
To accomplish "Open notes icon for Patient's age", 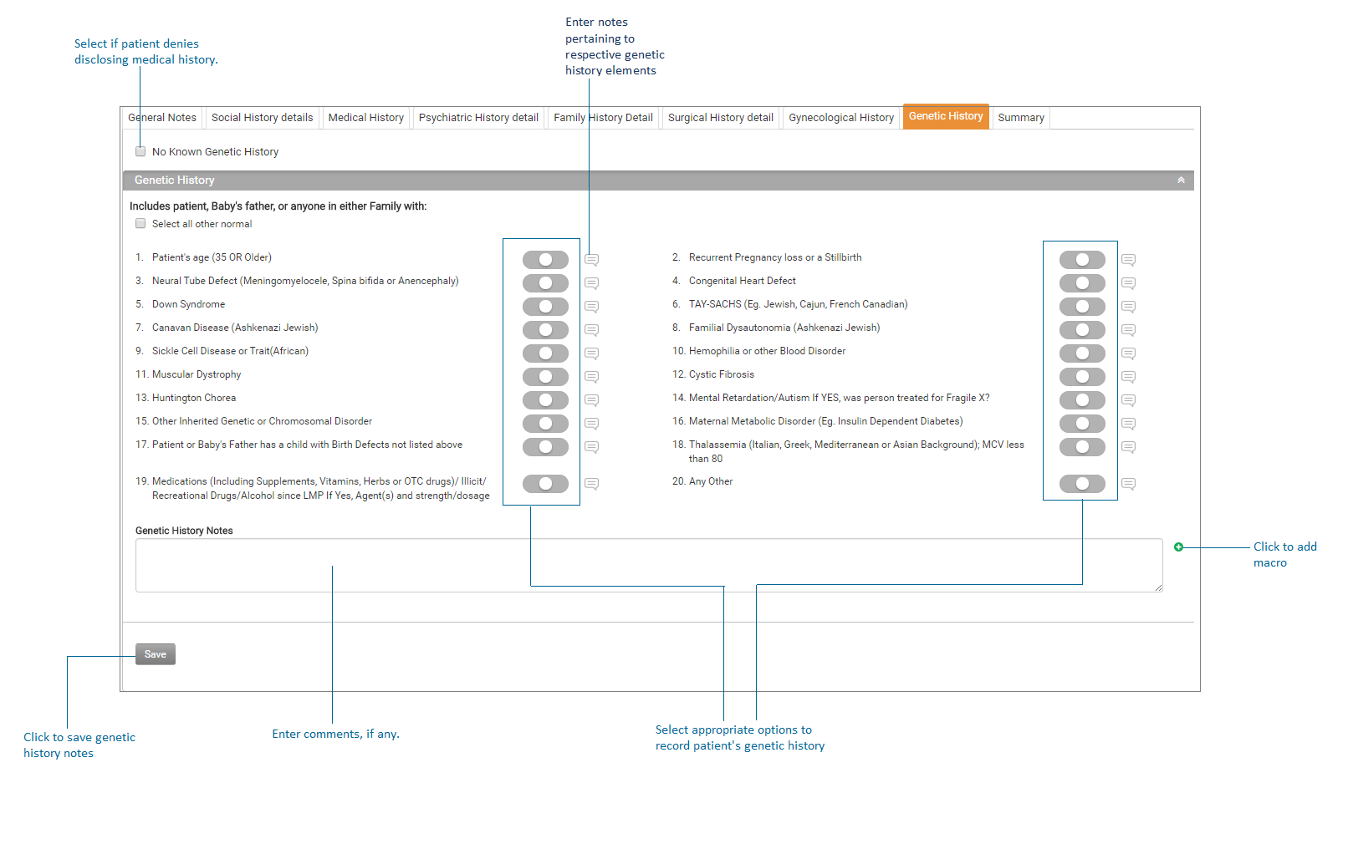I will pyautogui.click(x=591, y=260).
